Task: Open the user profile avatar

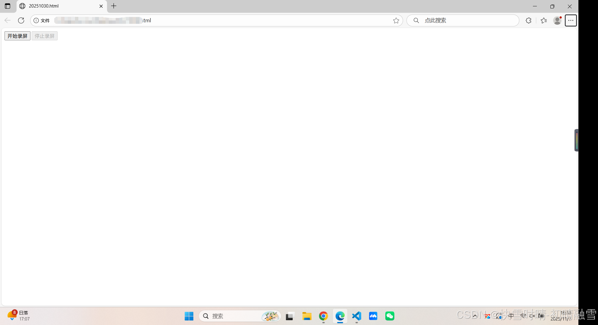Action: (557, 20)
